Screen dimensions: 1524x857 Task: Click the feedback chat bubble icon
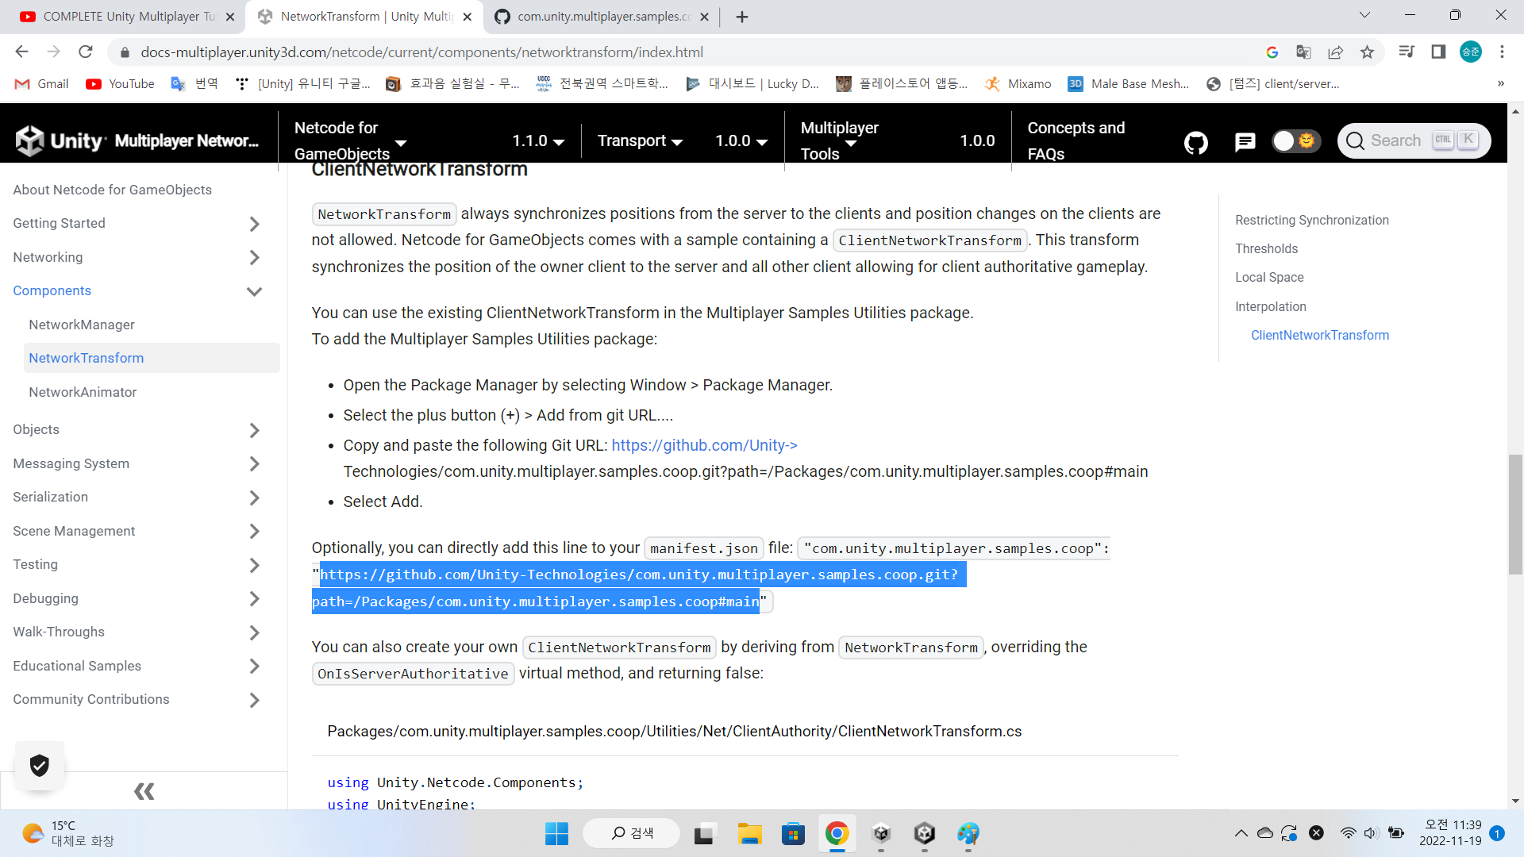(1245, 142)
